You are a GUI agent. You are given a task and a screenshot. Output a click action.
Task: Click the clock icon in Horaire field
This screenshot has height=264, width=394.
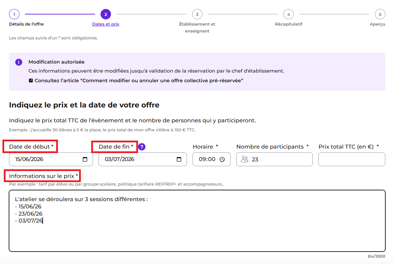[x=222, y=159]
